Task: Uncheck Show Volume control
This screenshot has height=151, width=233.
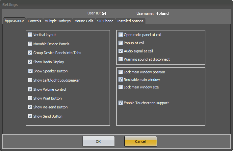Action: pyautogui.click(x=30, y=89)
